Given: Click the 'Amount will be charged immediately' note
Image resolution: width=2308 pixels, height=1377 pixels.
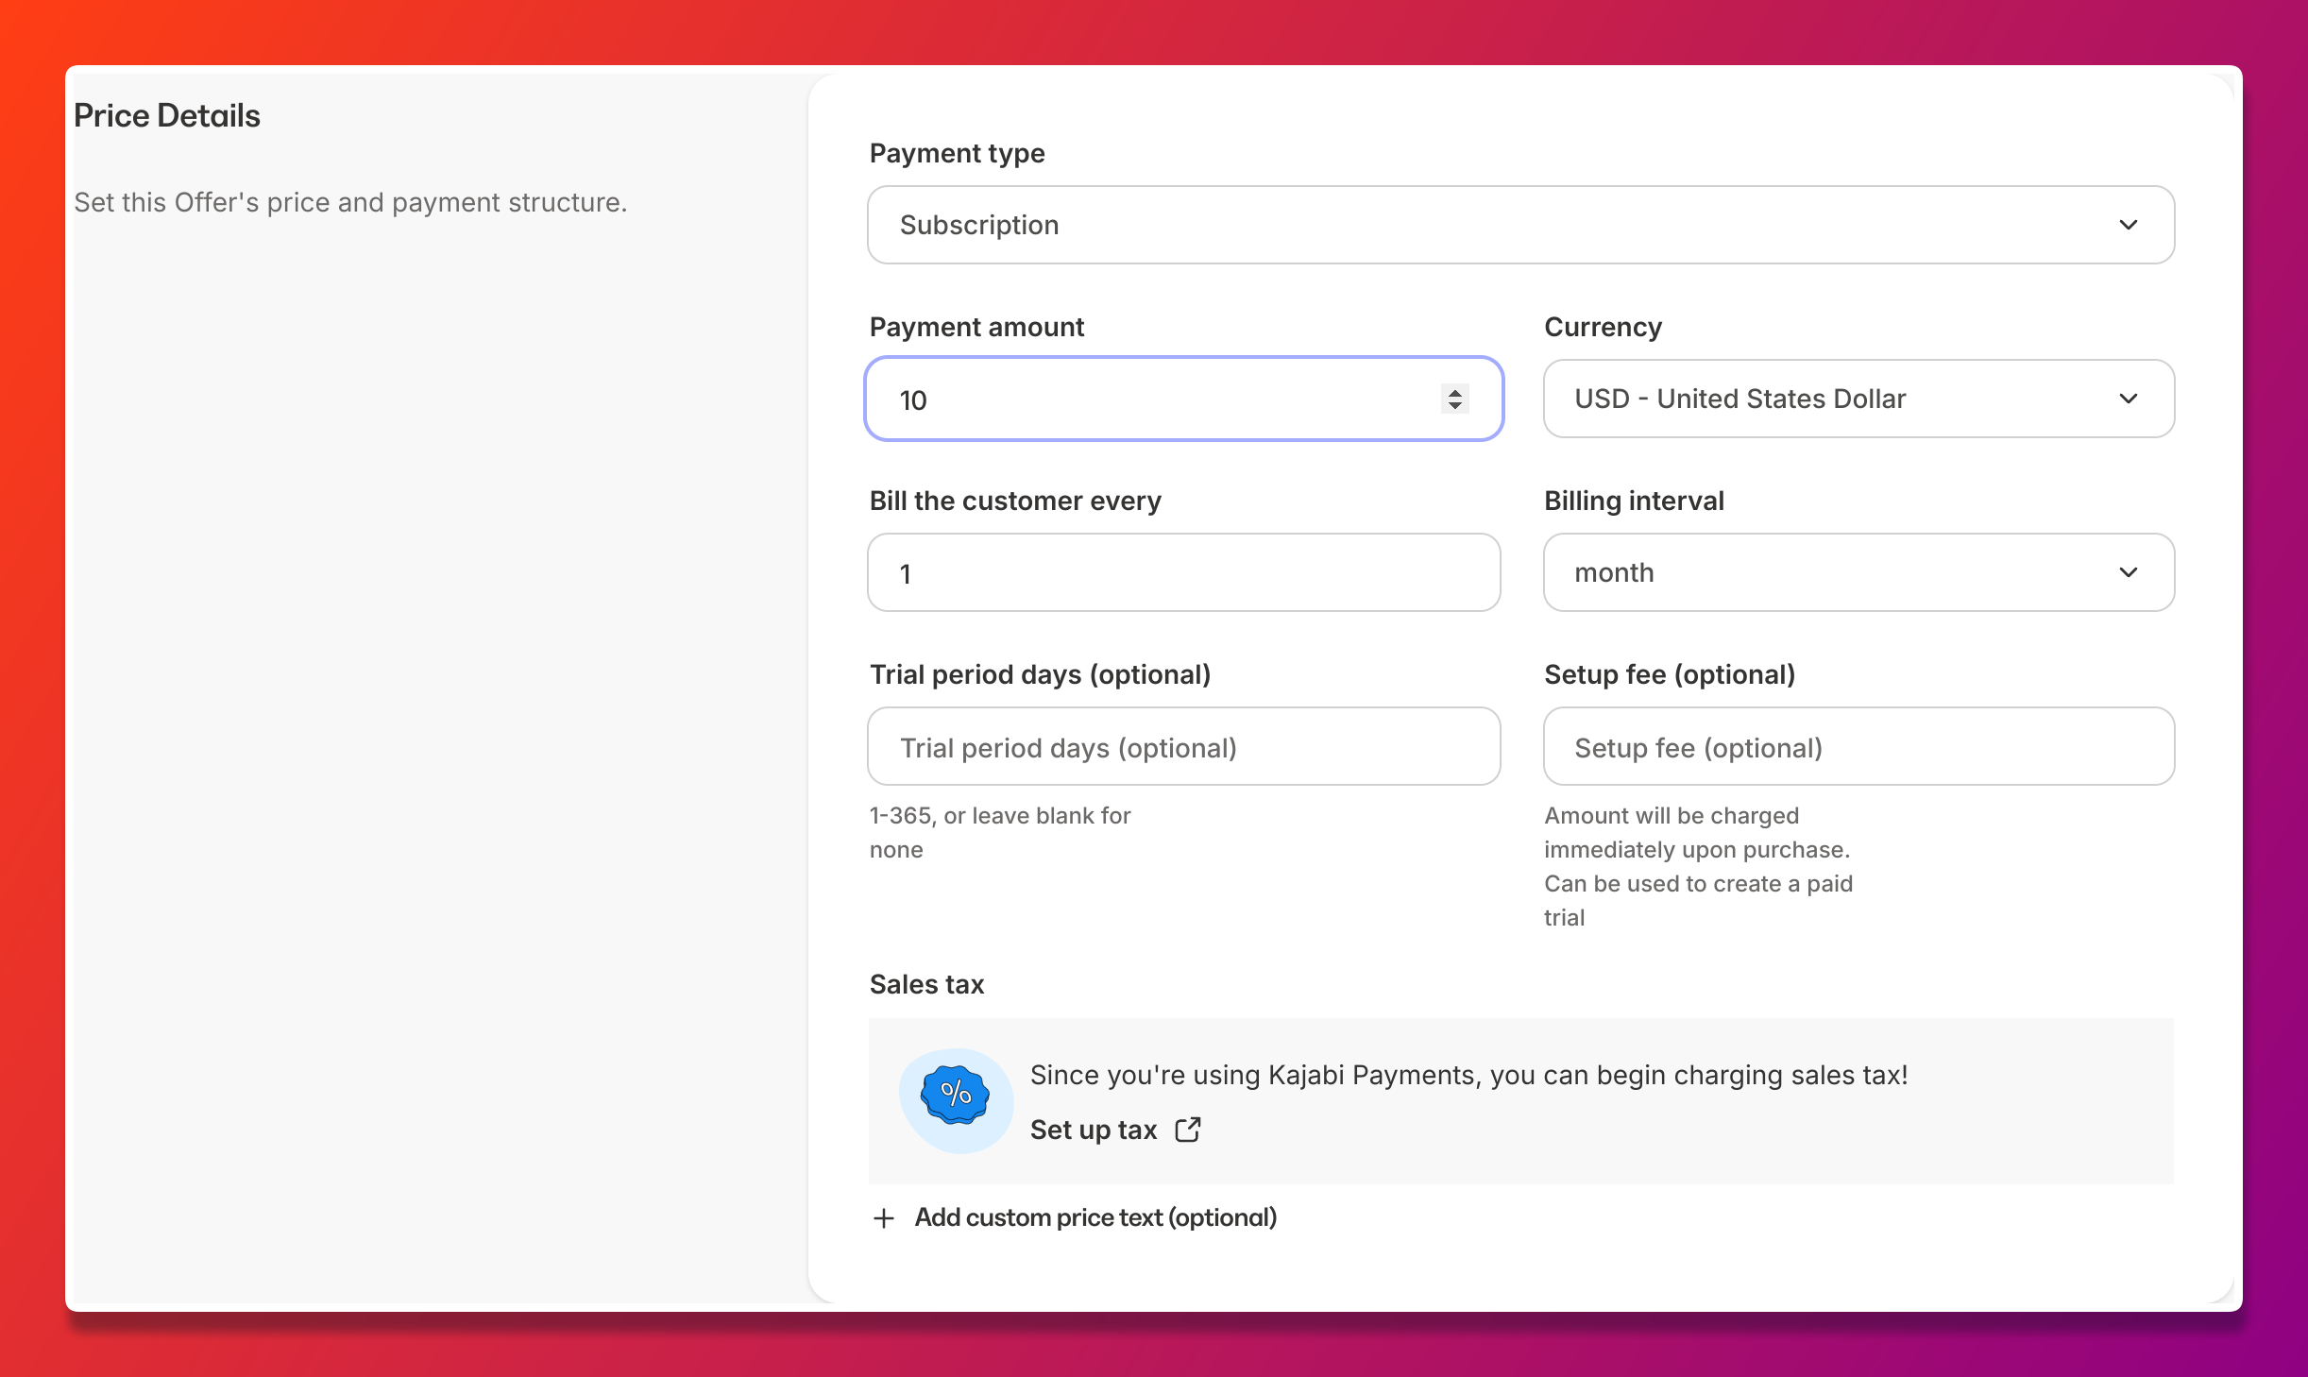Looking at the screenshot, I should [1698, 866].
